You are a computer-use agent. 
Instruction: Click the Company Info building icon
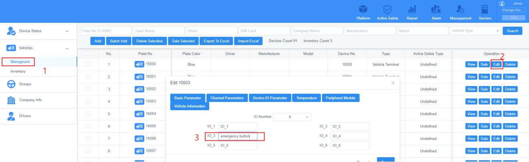pyautogui.click(x=11, y=100)
